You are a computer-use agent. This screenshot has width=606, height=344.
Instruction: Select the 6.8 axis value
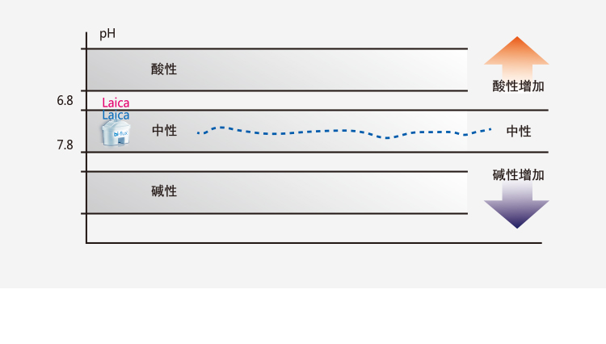pos(65,101)
